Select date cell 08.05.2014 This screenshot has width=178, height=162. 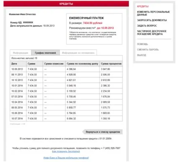click(x=17, y=108)
